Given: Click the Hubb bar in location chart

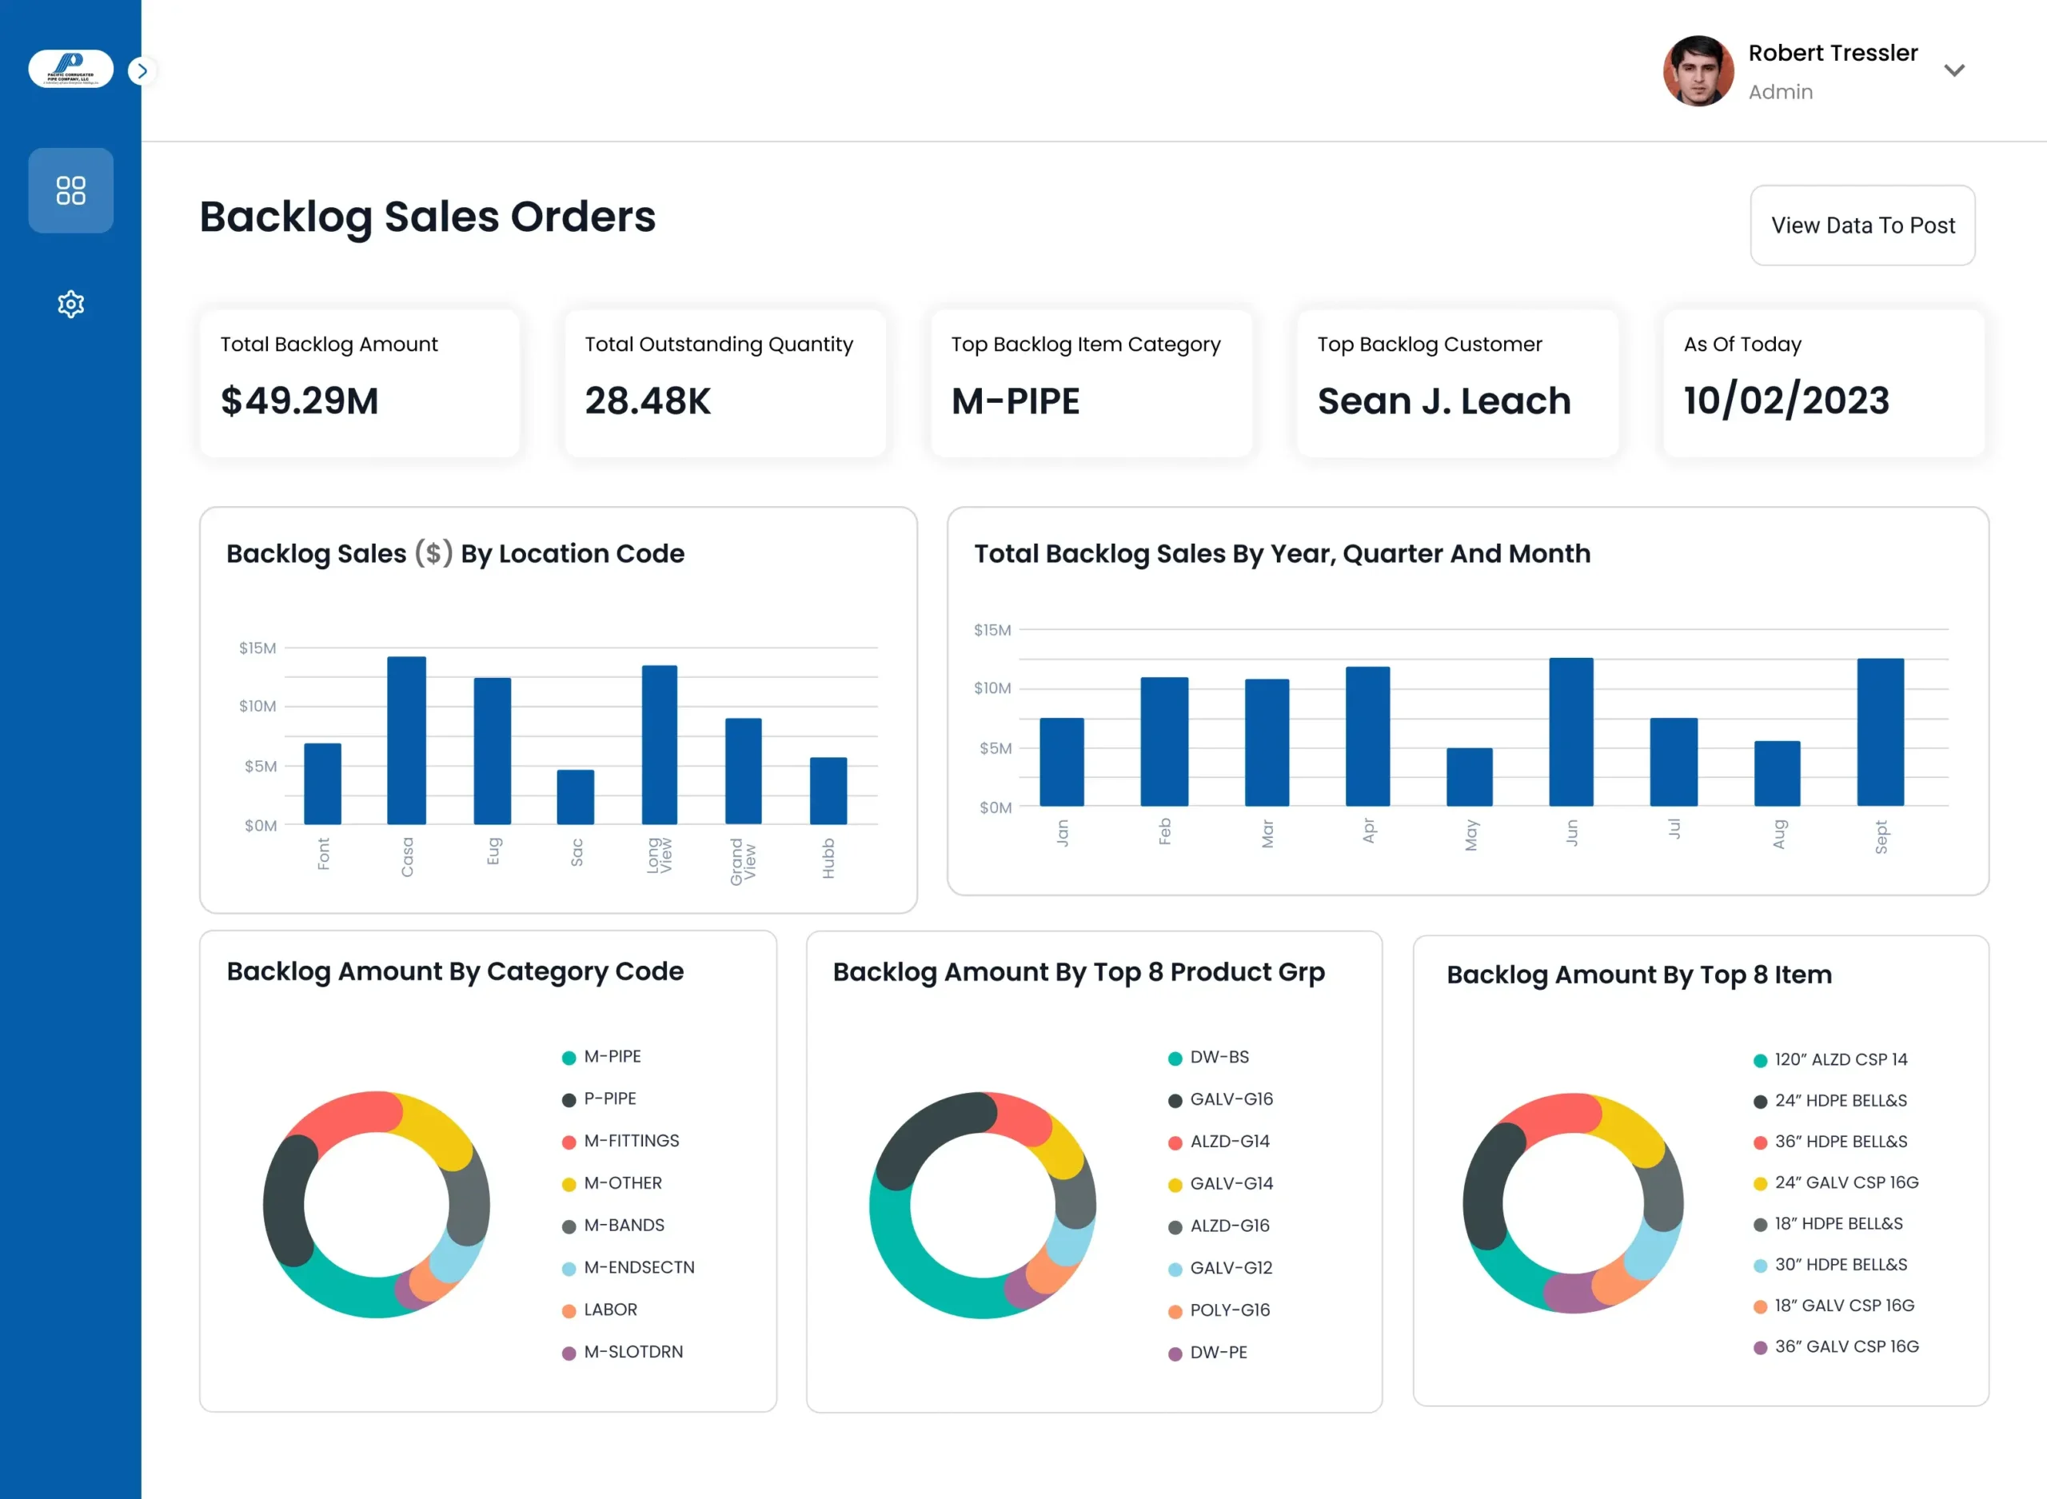Looking at the screenshot, I should point(828,791).
